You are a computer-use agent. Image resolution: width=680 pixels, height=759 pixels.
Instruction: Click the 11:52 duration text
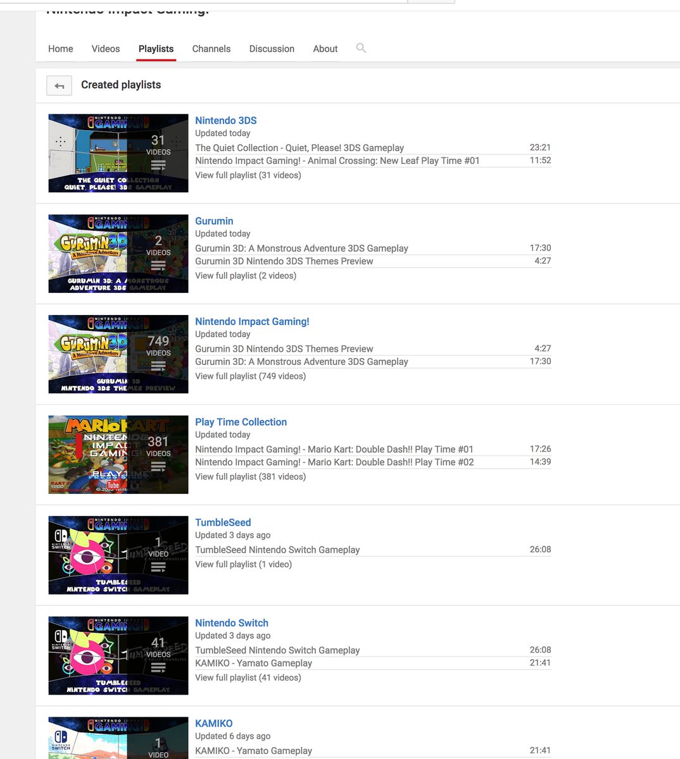(x=540, y=160)
